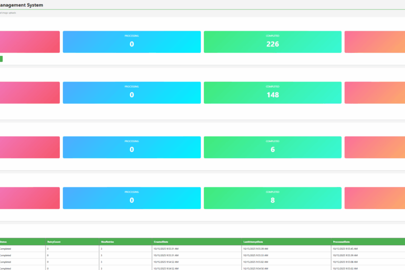
Task: Sort table by RetryCount column header
Action: tap(72, 242)
